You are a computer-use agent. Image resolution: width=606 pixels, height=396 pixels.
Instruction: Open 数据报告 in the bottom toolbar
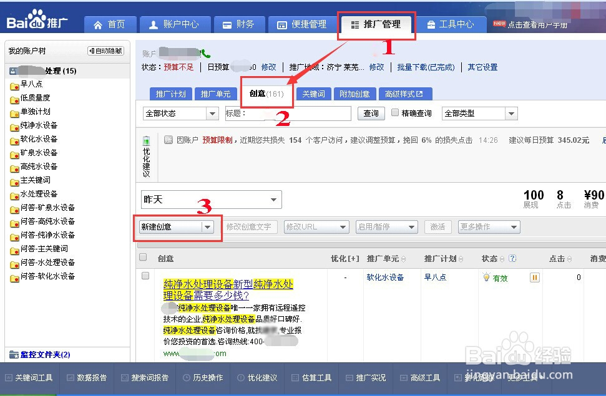coord(87,378)
